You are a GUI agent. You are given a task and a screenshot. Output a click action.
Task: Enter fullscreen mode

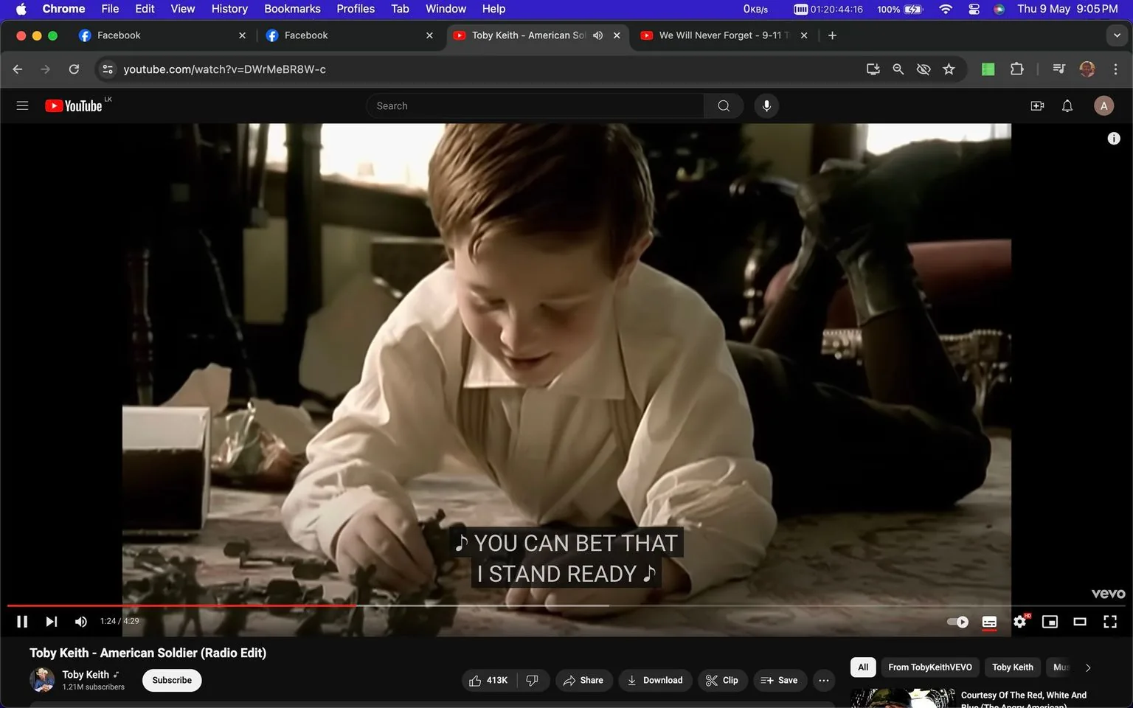1109,621
